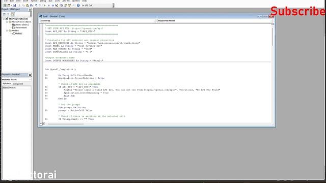Click the 'Sub OpenAI_Completion()' code line

point(60,69)
